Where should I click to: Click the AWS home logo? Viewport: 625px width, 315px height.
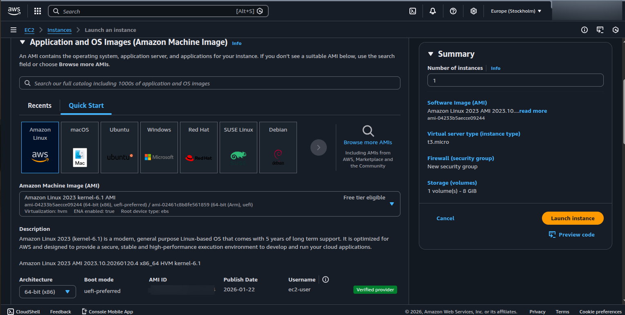[14, 11]
